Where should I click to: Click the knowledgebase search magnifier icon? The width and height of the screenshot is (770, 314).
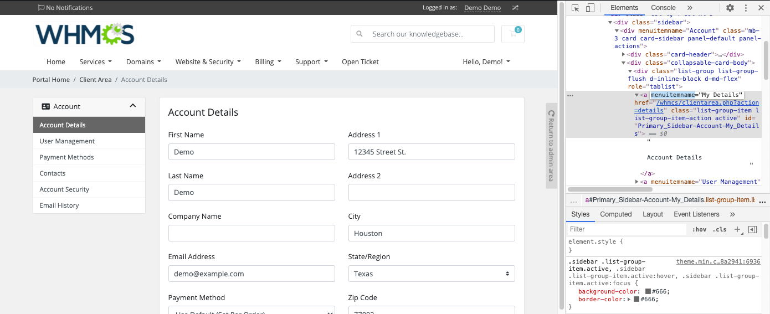pos(360,34)
